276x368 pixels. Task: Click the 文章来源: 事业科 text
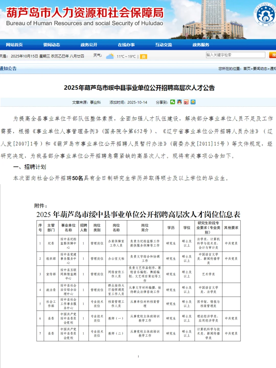coord(86,102)
